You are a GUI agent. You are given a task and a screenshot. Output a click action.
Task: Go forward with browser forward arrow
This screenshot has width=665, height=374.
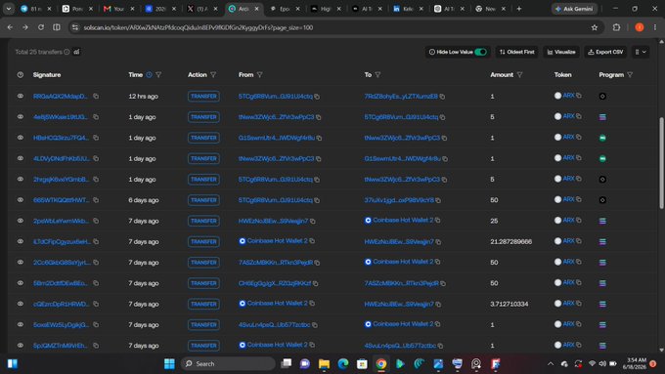click(25, 27)
